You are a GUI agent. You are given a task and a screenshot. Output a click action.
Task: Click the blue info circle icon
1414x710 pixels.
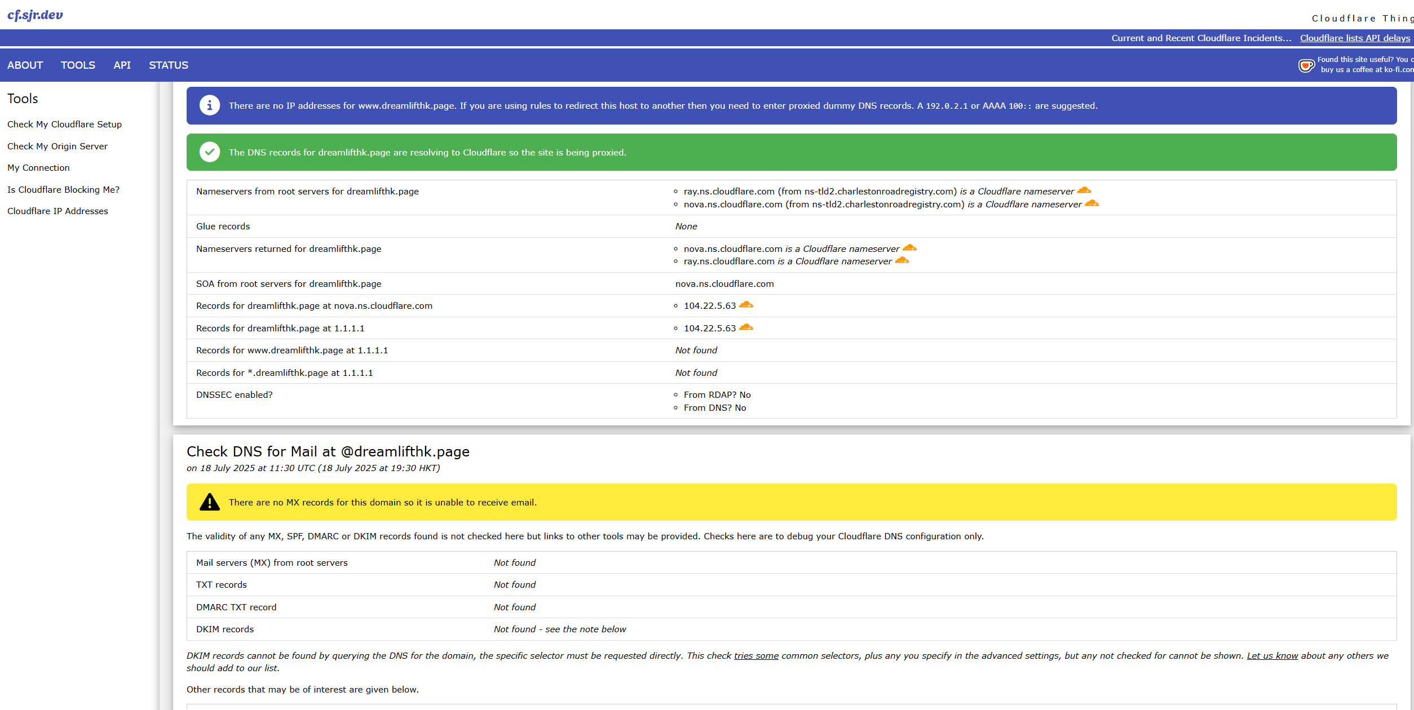tap(210, 105)
